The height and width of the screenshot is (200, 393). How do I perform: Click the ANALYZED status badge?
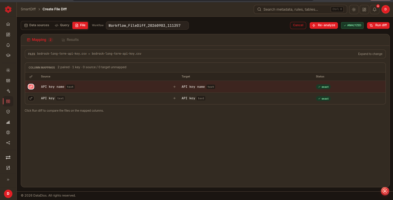pyautogui.click(x=352, y=25)
